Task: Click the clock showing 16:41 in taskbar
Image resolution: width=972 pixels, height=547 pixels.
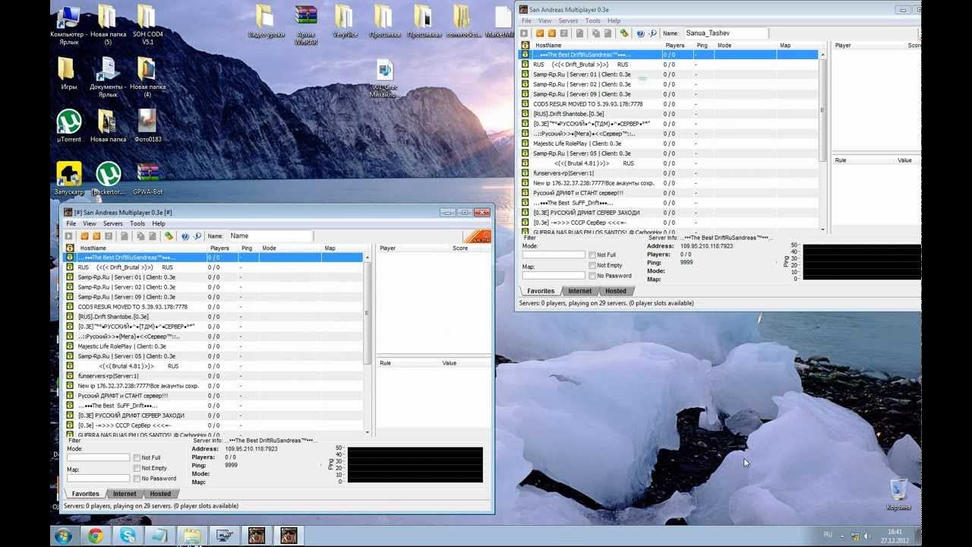Action: 895,536
